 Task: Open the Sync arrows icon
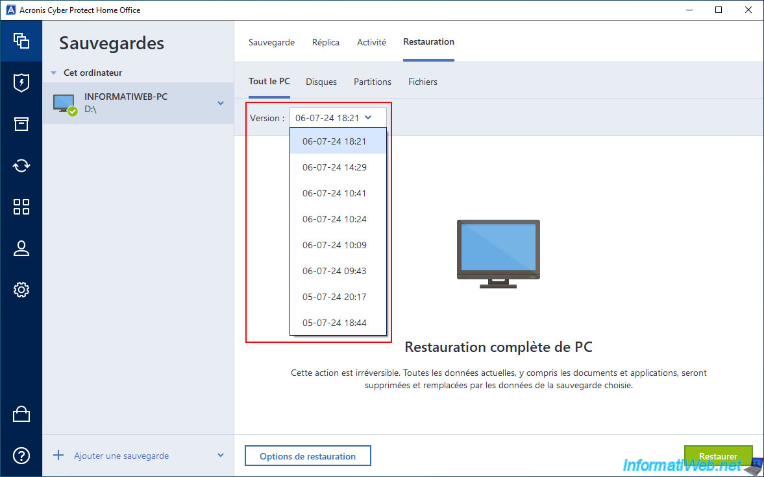tap(21, 165)
